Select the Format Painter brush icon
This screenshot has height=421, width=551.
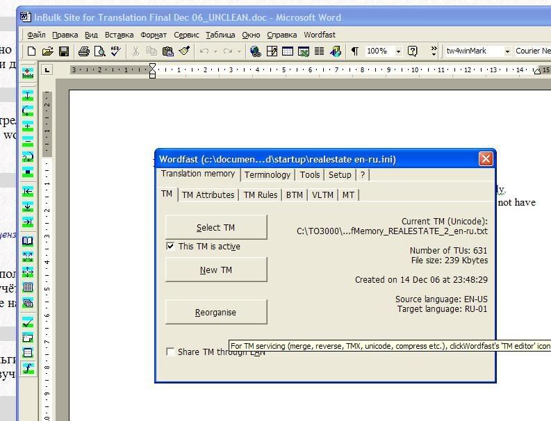point(184,51)
